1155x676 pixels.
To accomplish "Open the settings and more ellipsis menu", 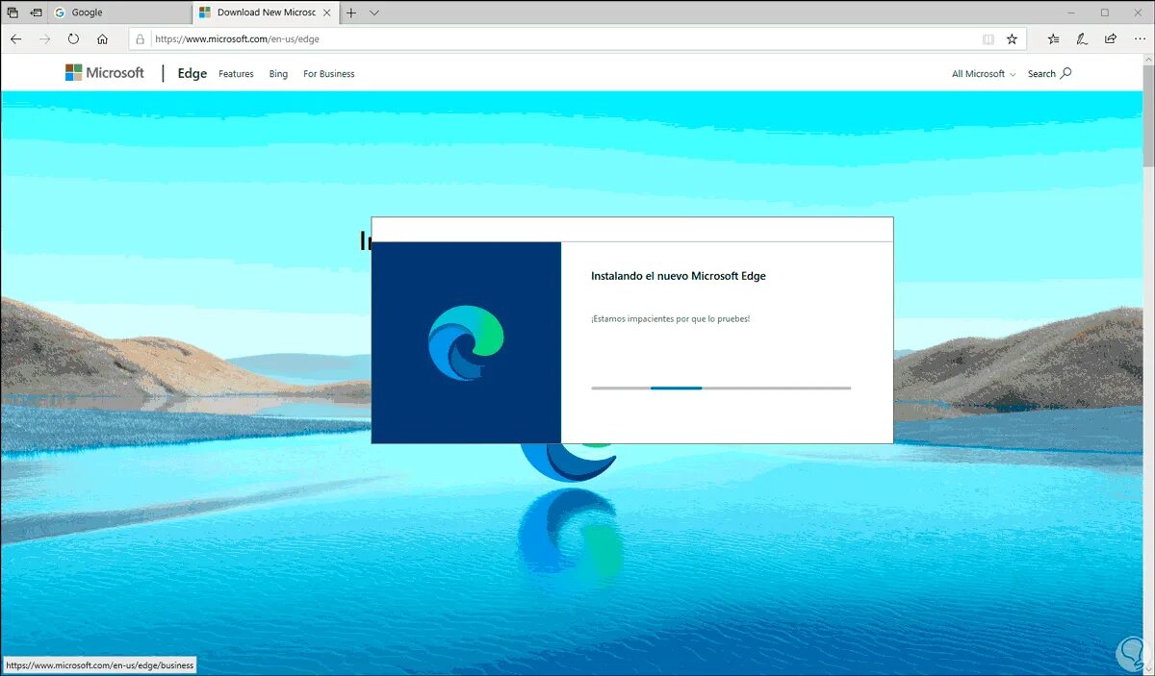I will (1139, 39).
